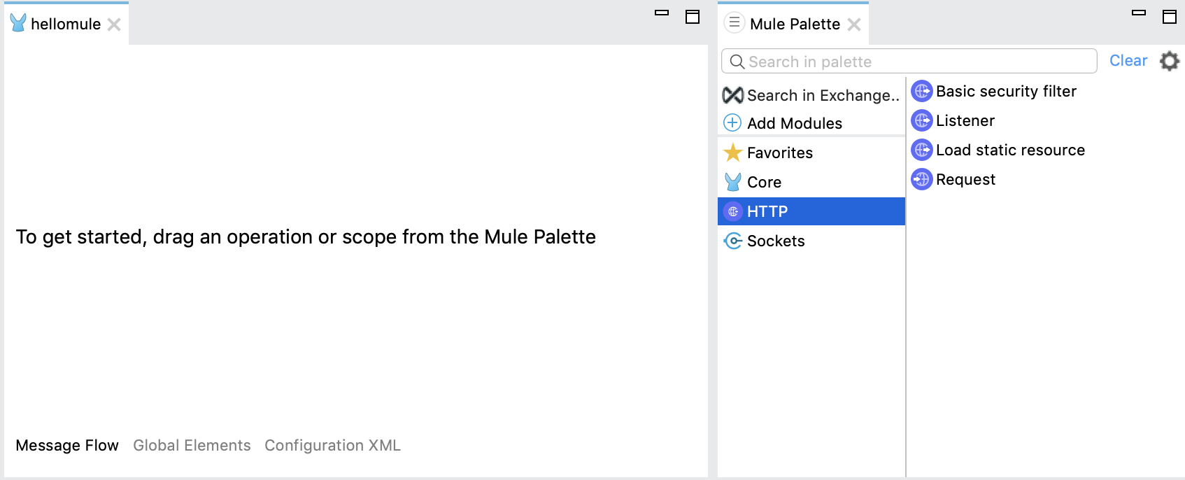Select the HTTP category in the palette
Viewport: 1185px width, 480px height.
tap(767, 211)
